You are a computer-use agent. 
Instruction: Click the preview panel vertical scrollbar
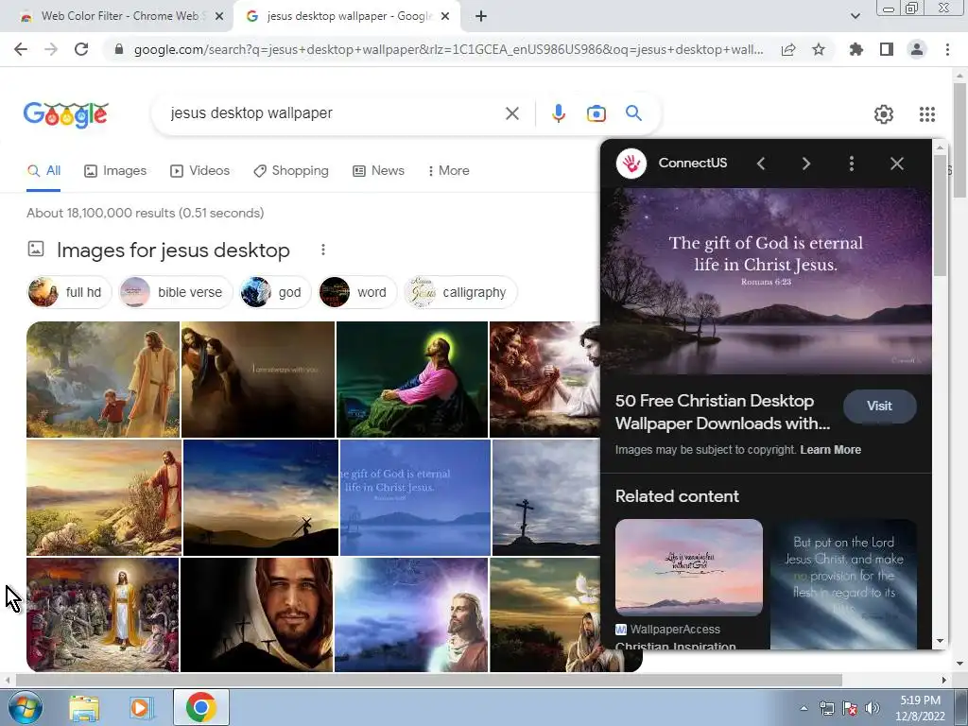[x=941, y=216]
